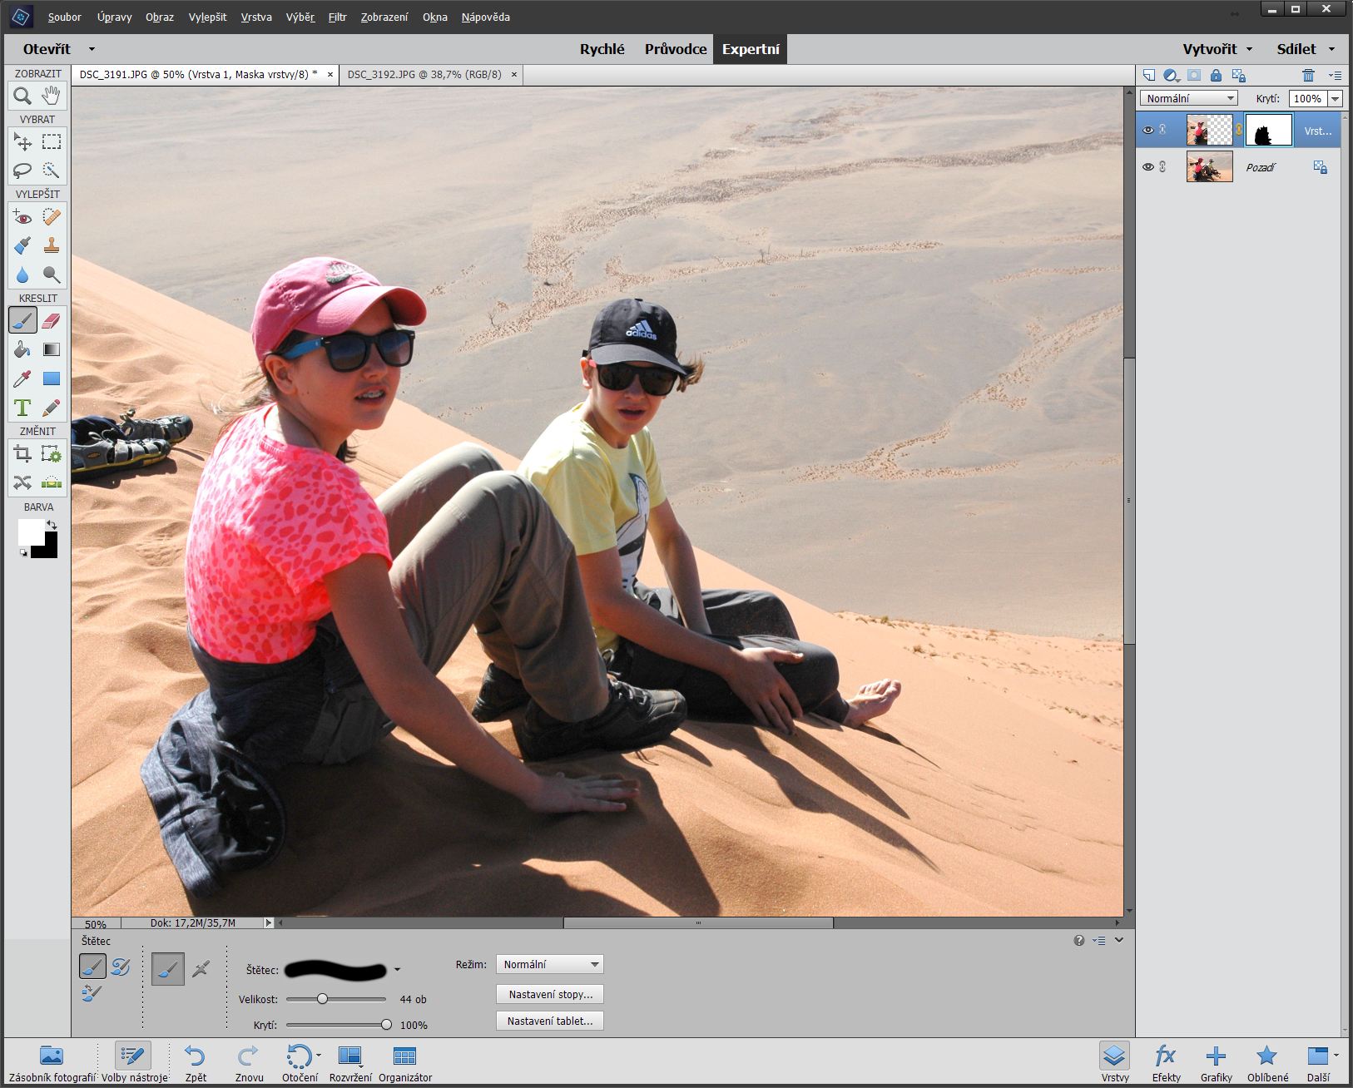Select the Eraser tool
The width and height of the screenshot is (1353, 1088).
(51, 320)
